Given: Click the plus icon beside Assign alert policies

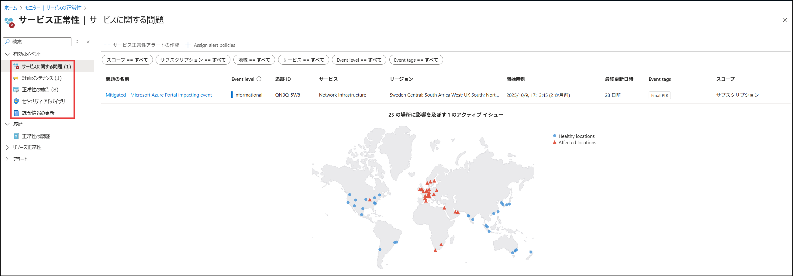Looking at the screenshot, I should [188, 45].
